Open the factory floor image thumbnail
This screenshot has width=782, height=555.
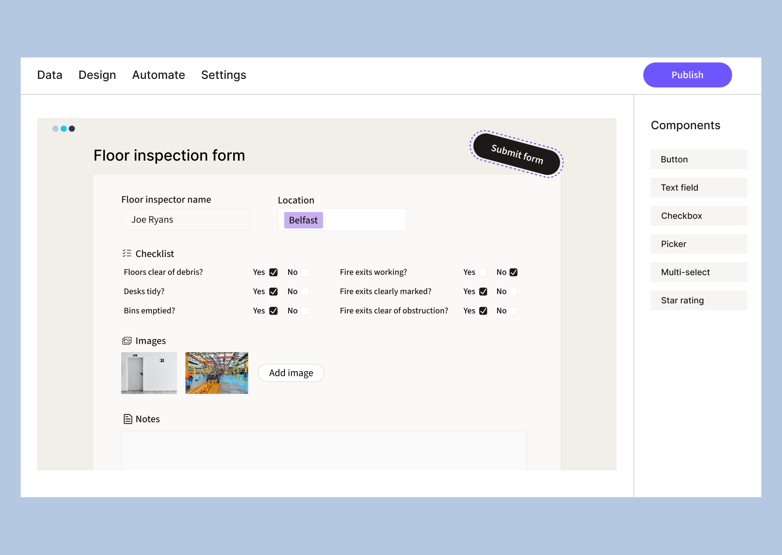216,373
